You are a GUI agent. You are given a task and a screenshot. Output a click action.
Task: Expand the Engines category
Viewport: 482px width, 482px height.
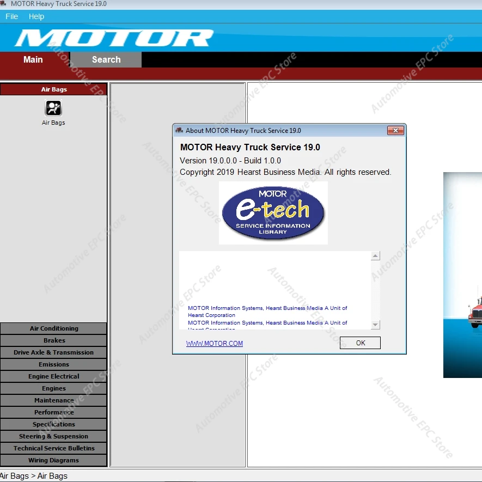pos(54,388)
